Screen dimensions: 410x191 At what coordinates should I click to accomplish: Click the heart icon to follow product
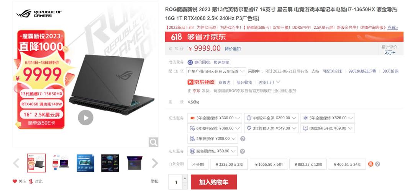tap(15, 181)
